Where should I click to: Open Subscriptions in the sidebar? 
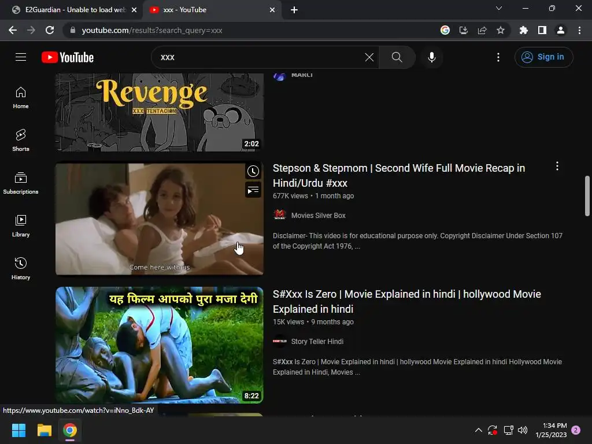(21, 183)
